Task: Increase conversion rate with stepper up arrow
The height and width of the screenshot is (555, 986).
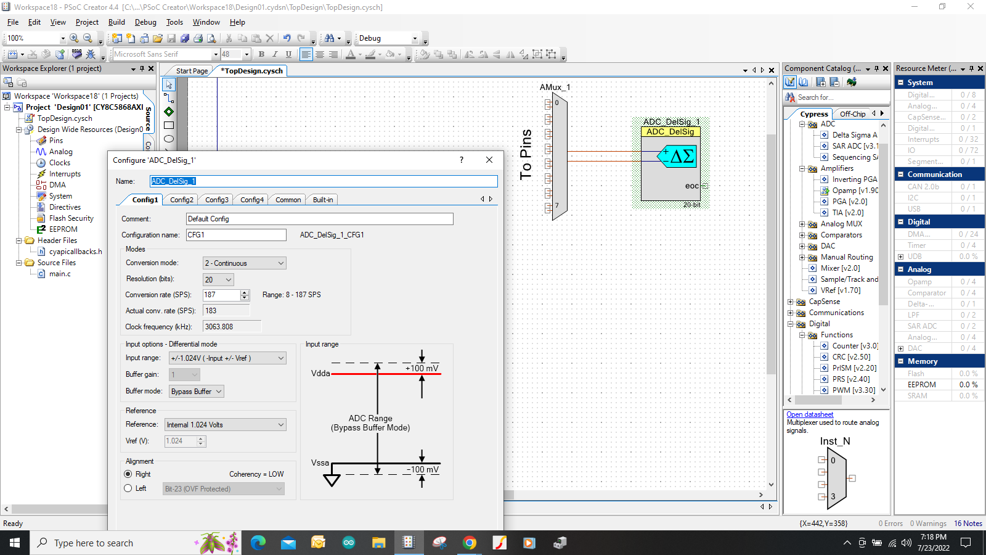Action: [245, 292]
